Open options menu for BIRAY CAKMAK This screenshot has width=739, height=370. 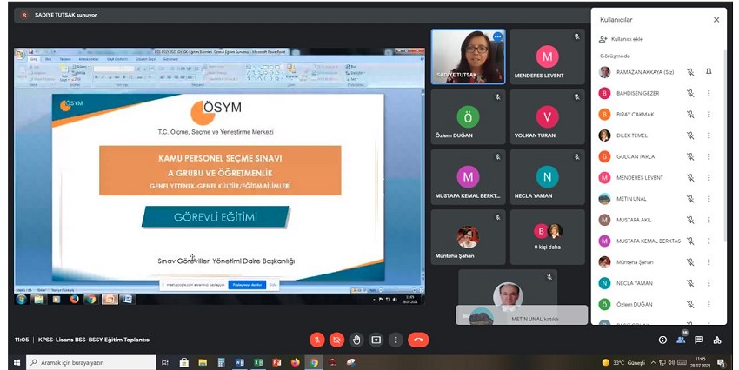709,115
